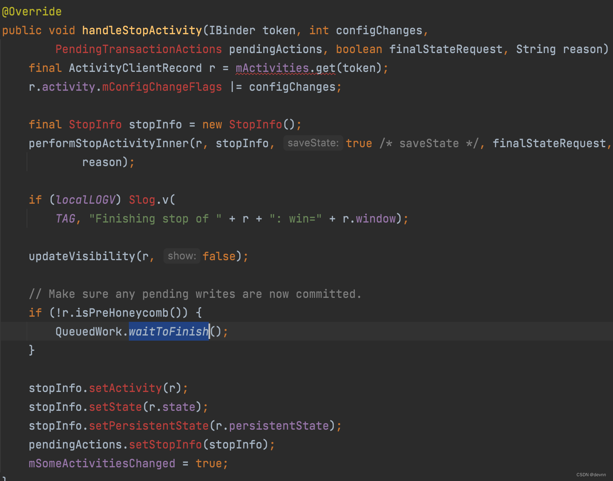Screen dimensions: 613x481
Task: Click the PendingTransactionActions type
Action: [139, 49]
